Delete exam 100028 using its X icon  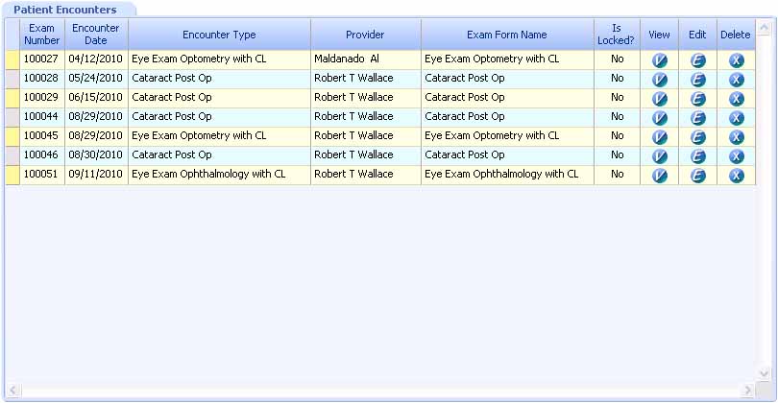click(737, 80)
